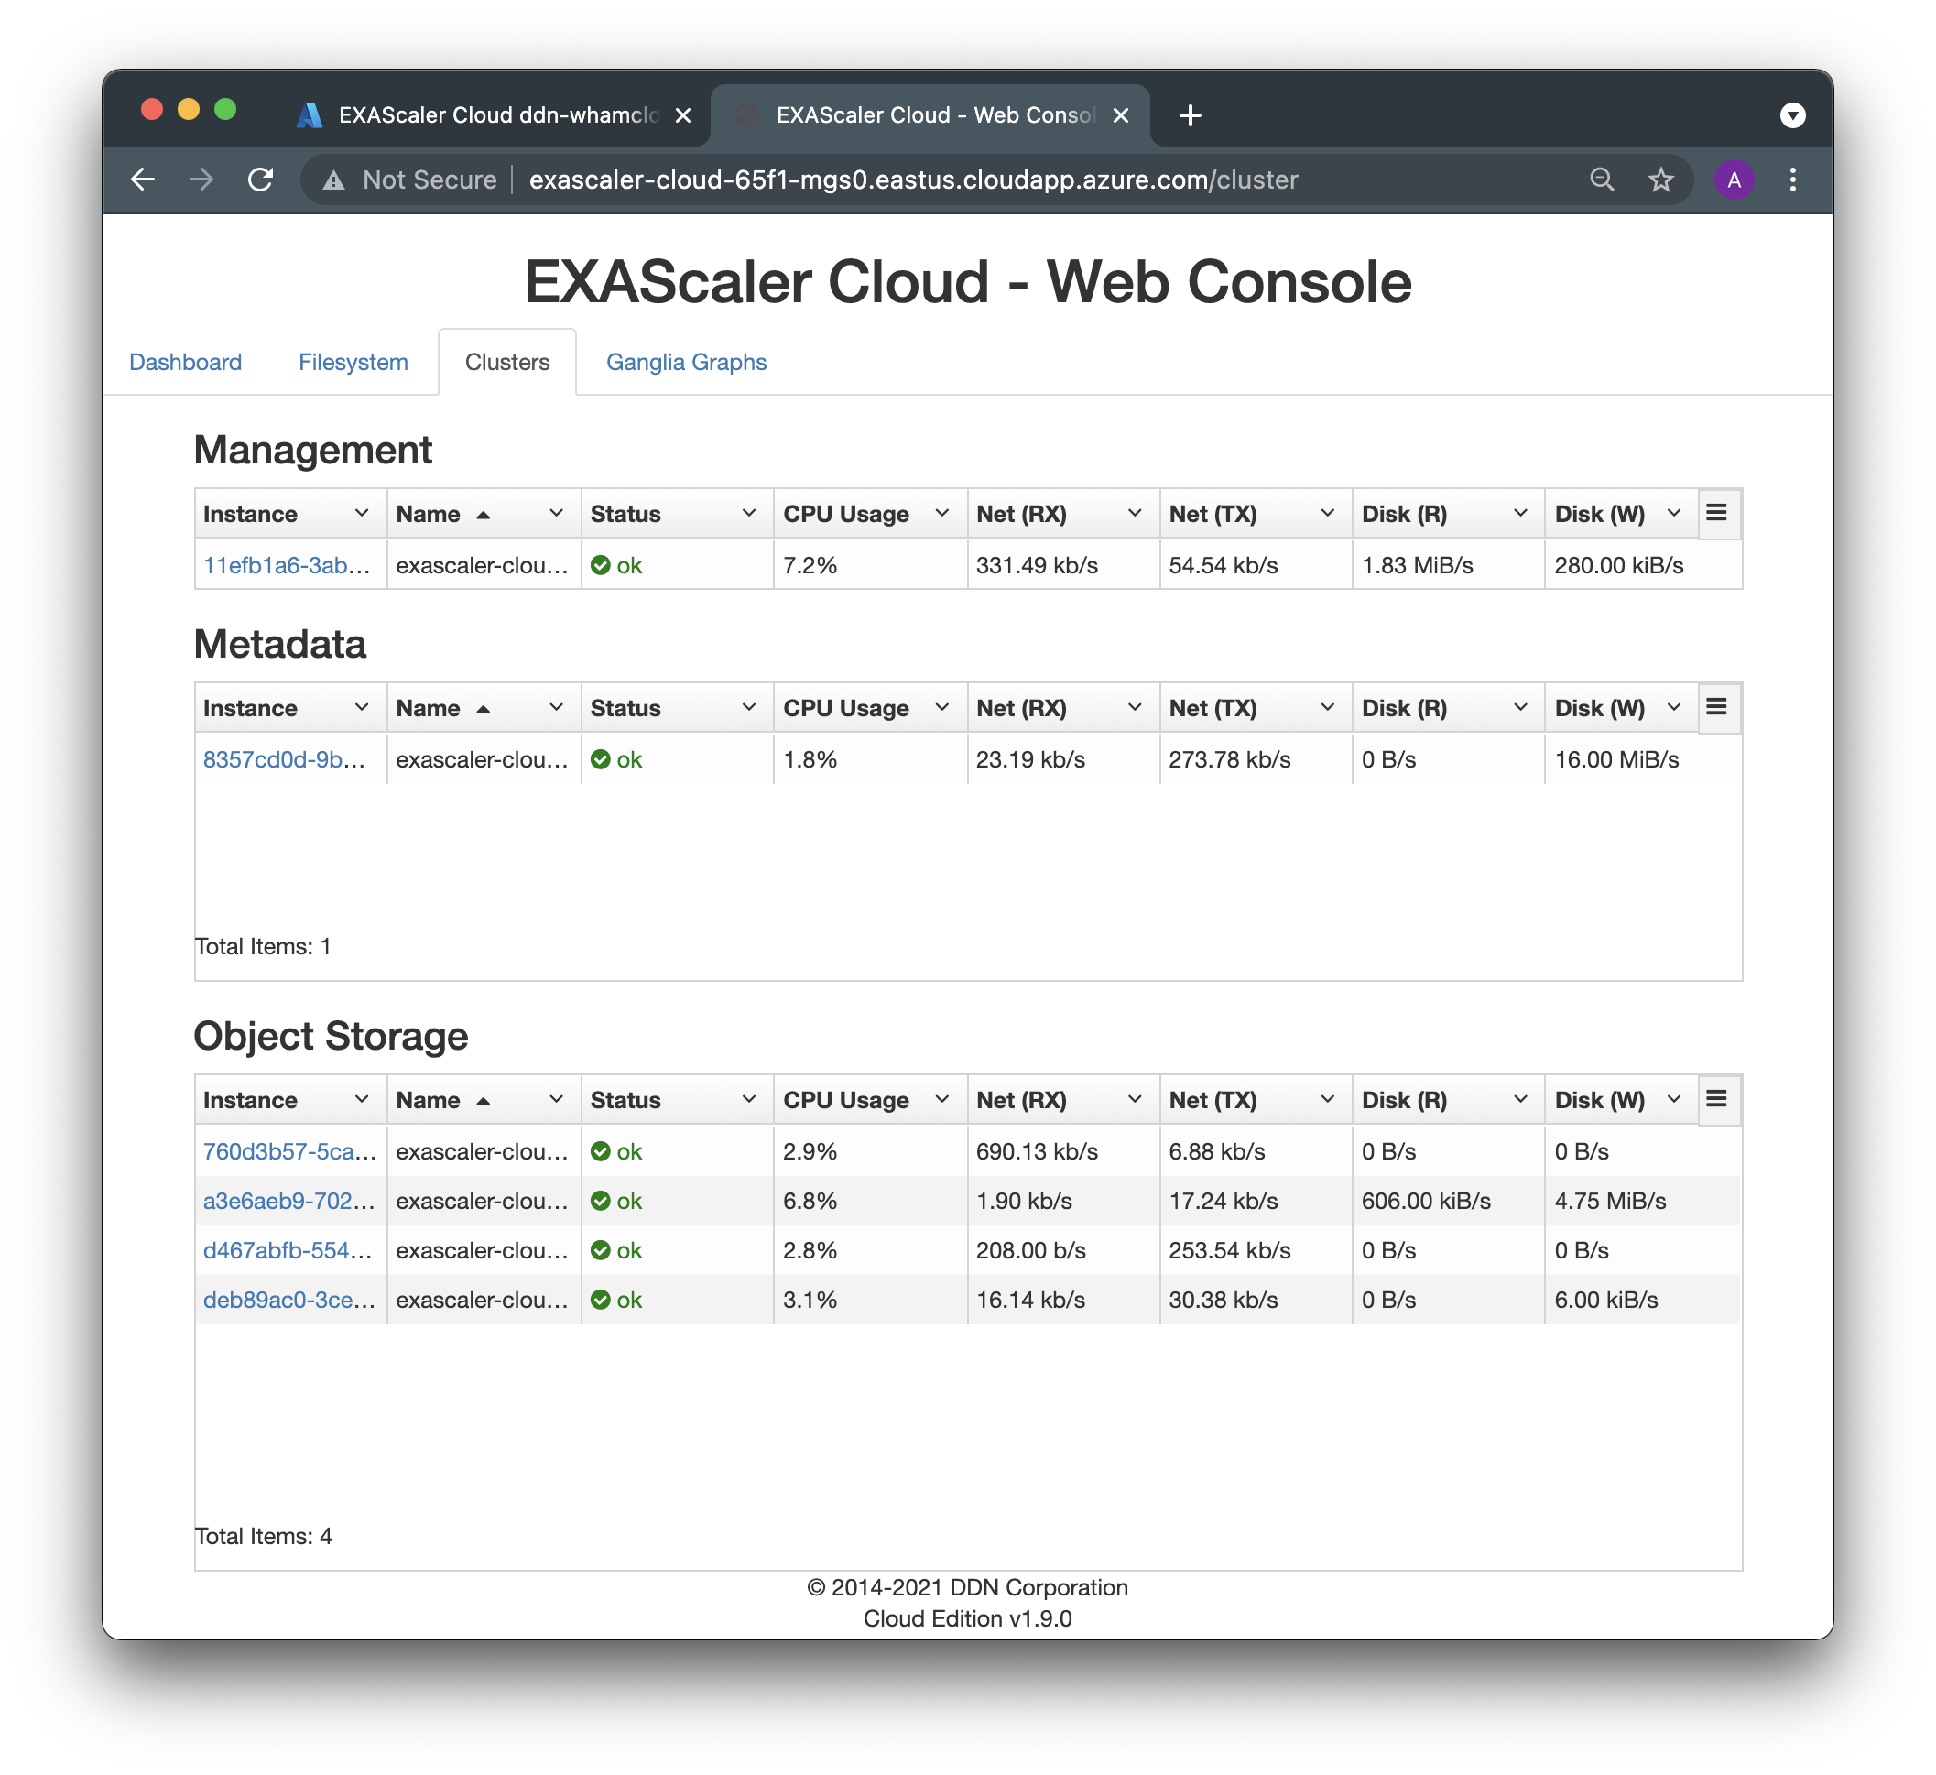Open Metadata Disk (R) column dropdown chevron
This screenshot has width=1936, height=1775.
1520,707
